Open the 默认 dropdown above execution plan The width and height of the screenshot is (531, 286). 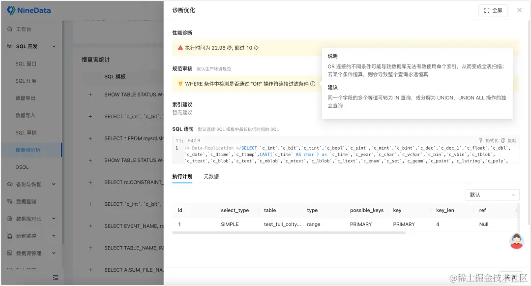pyautogui.click(x=492, y=194)
